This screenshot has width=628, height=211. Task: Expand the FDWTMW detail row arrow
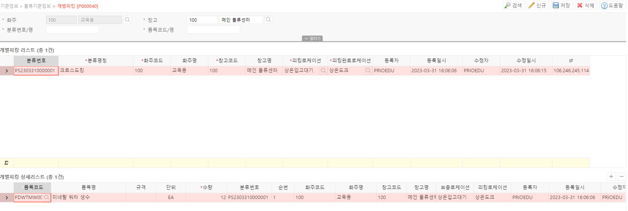(7, 198)
